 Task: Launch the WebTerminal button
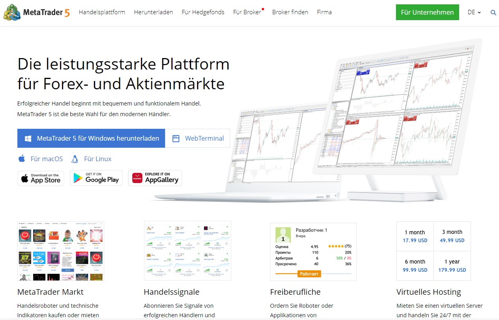point(197,138)
